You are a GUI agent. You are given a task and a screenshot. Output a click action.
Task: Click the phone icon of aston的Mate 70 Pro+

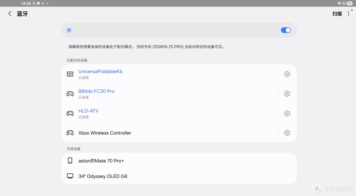[x=70, y=161]
